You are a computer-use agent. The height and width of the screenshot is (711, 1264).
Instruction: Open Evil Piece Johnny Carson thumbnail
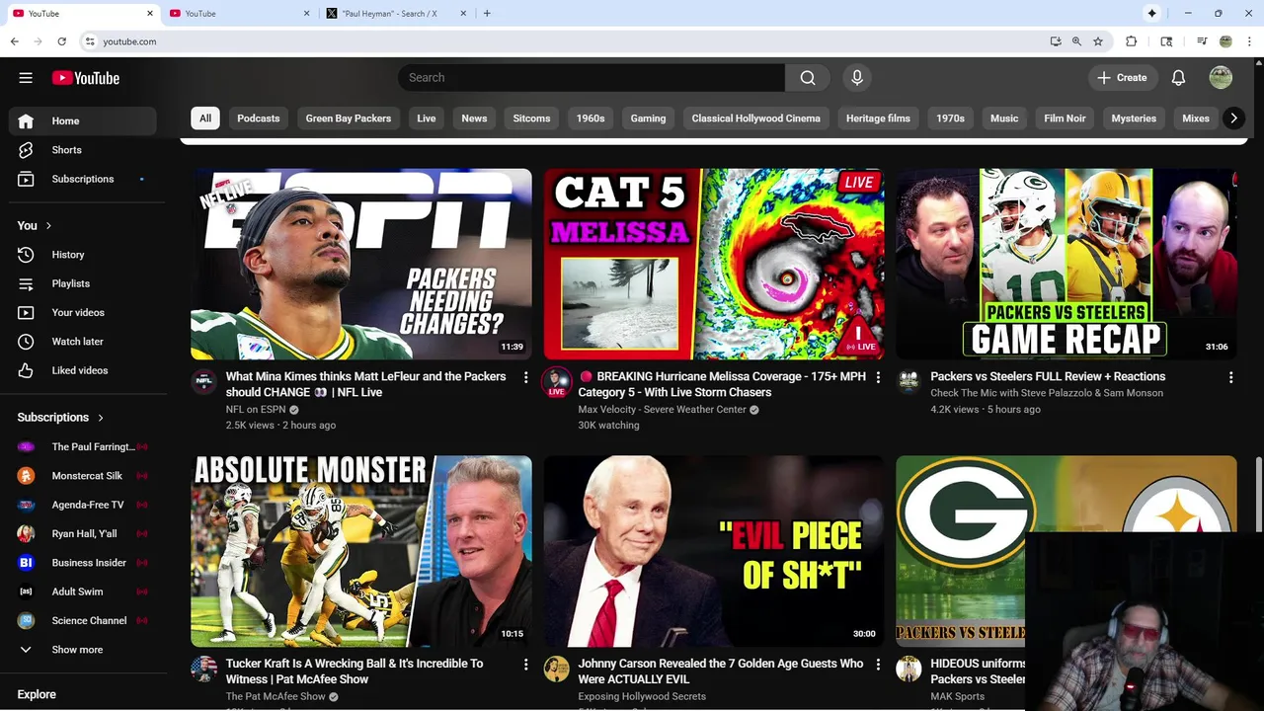coord(714,551)
